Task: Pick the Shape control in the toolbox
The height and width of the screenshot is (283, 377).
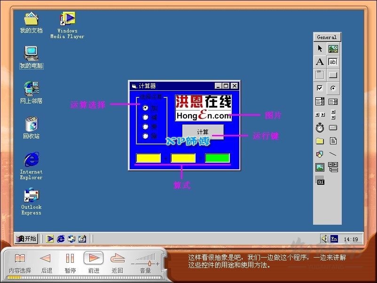Action: coord(320,154)
